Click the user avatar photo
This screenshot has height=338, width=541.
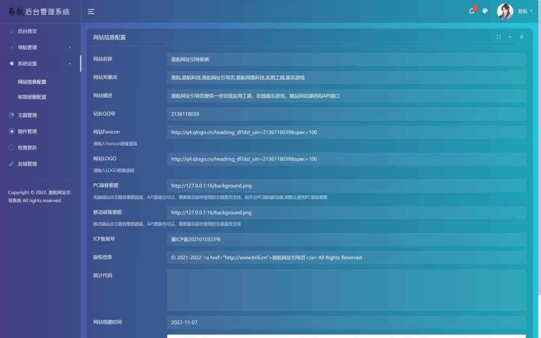coord(505,11)
